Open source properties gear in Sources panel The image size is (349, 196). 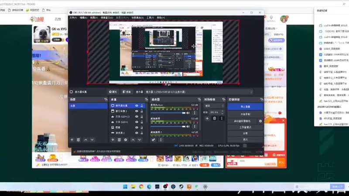click(x=126, y=140)
